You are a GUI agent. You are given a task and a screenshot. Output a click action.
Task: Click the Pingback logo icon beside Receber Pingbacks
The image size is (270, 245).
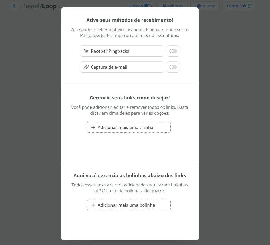click(86, 51)
